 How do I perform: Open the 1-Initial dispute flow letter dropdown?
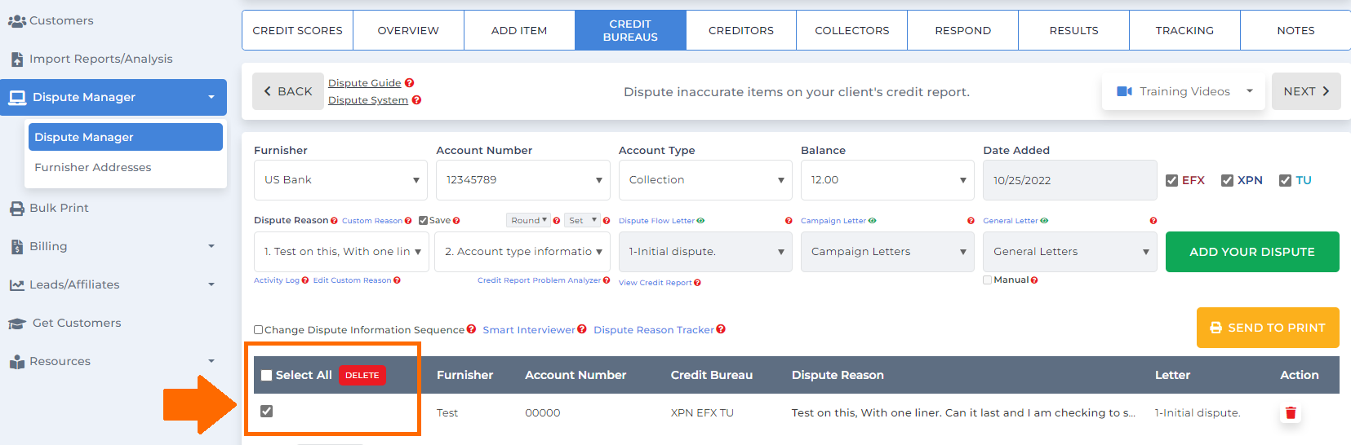[x=705, y=252]
